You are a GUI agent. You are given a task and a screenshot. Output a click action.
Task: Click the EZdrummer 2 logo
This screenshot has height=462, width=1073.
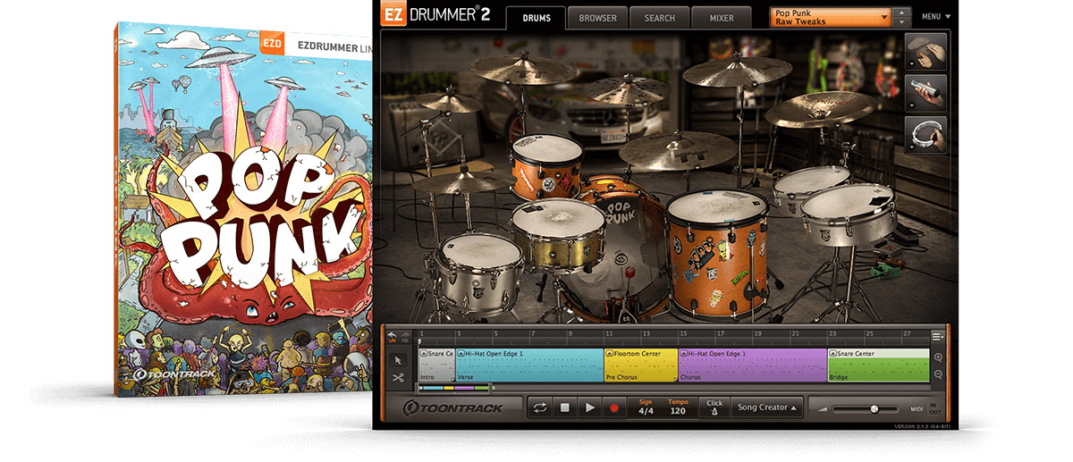tap(437, 15)
